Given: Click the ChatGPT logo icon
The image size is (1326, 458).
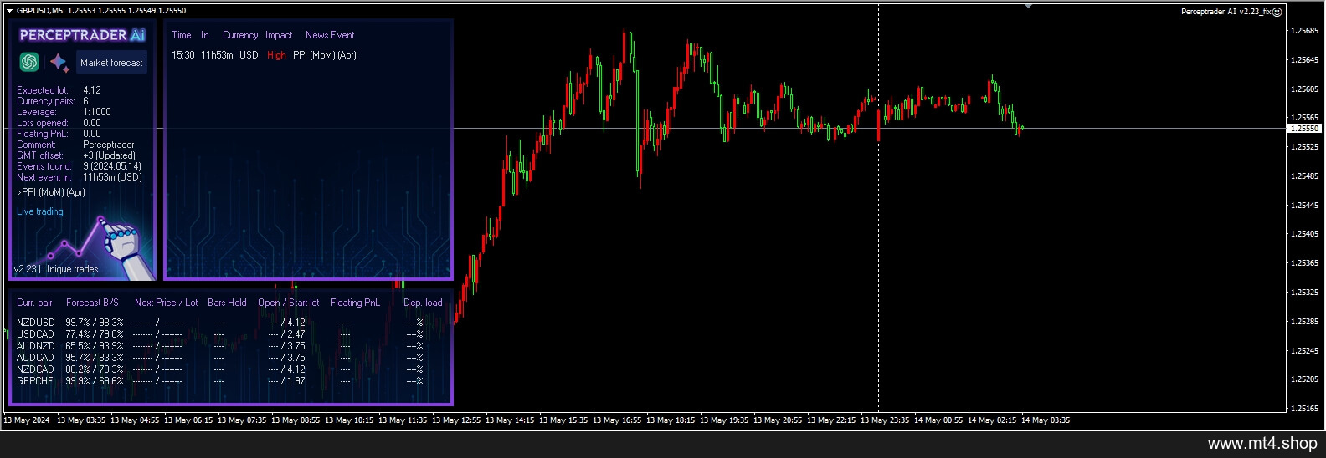Looking at the screenshot, I should click(x=29, y=62).
